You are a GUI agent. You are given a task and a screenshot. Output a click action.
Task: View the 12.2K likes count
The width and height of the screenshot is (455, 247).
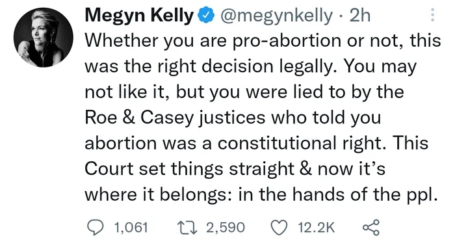[317, 227]
